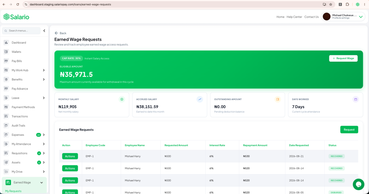
Task: Open the browser extensions puzzle icon
Action: coord(347,4)
